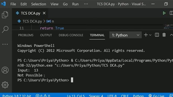Click the code minimap preview
This screenshot has width=173, height=97.
pos(168,27)
